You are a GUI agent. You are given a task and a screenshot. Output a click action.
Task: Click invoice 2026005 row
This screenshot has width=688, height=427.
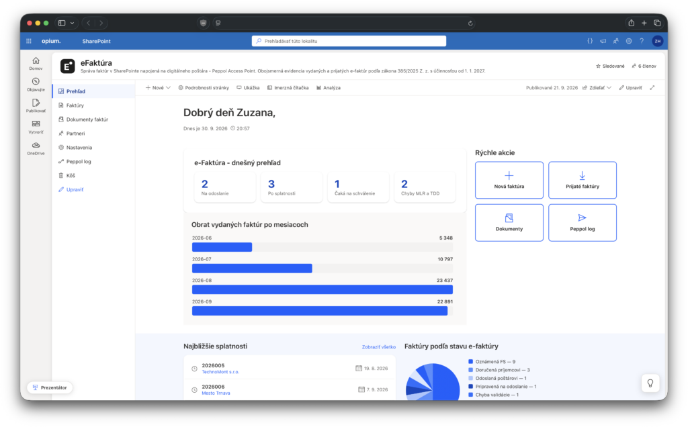290,369
